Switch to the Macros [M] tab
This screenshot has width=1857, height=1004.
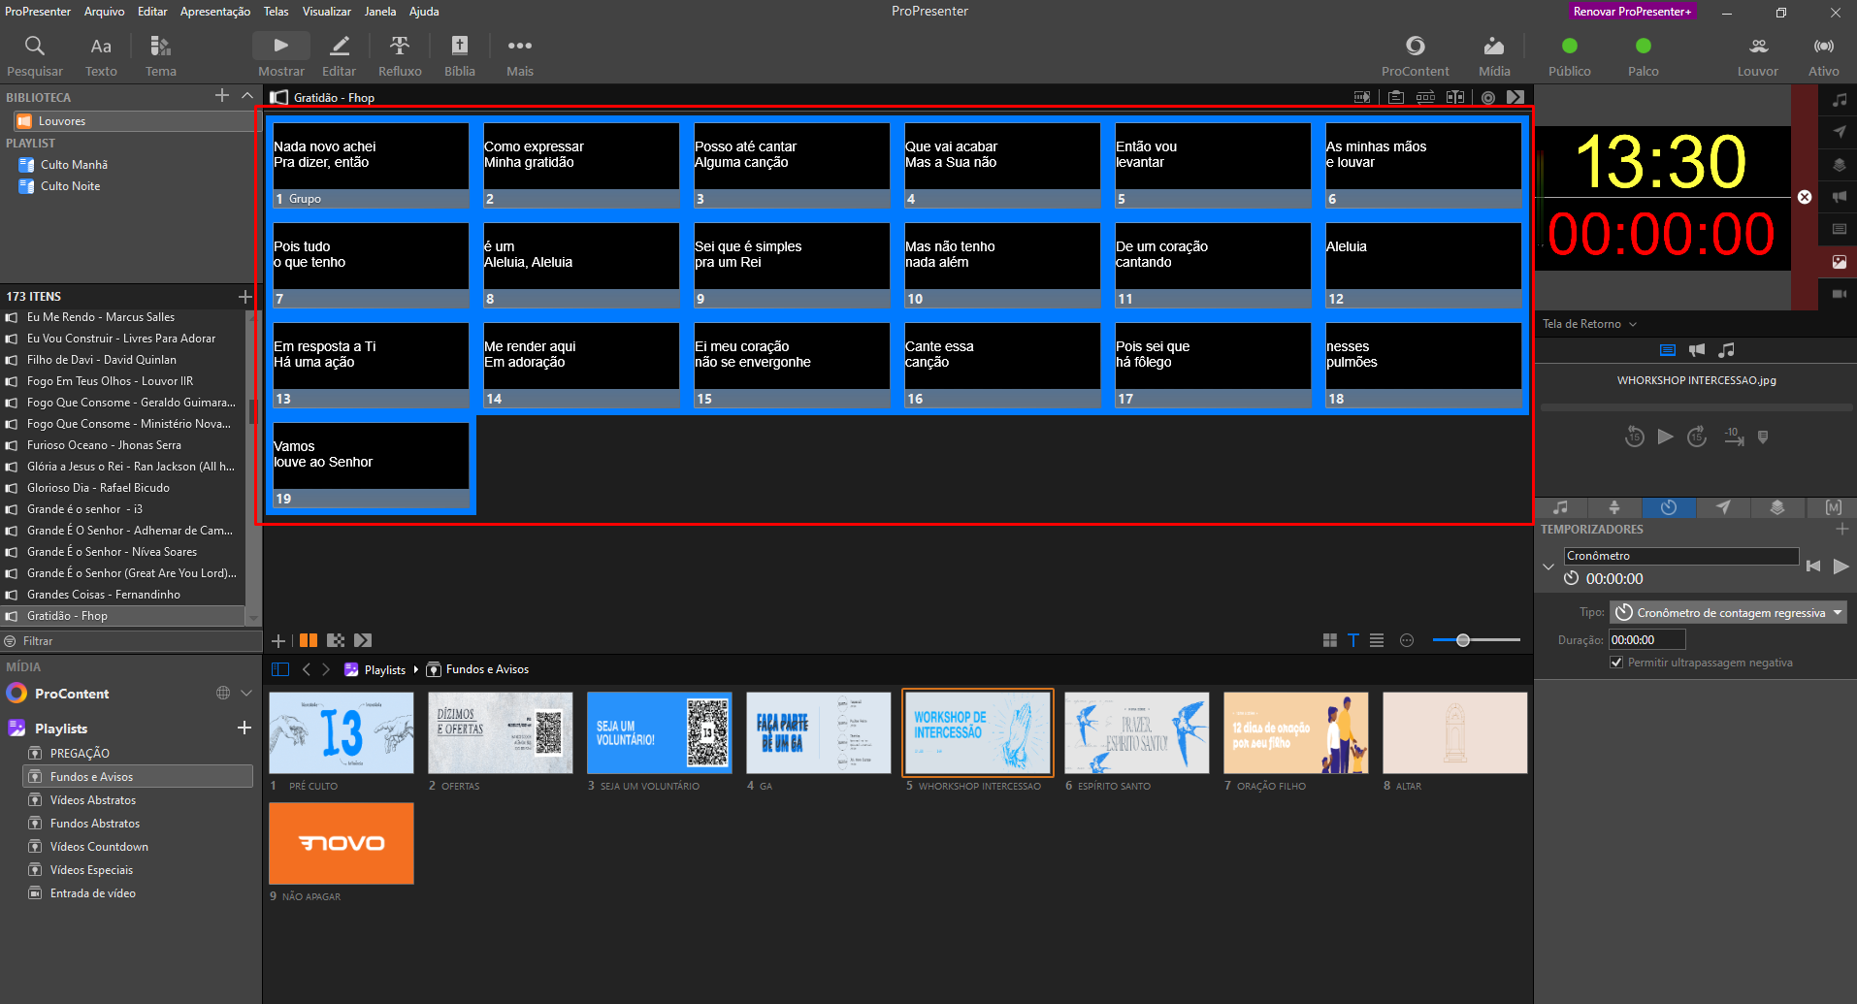[1833, 507]
